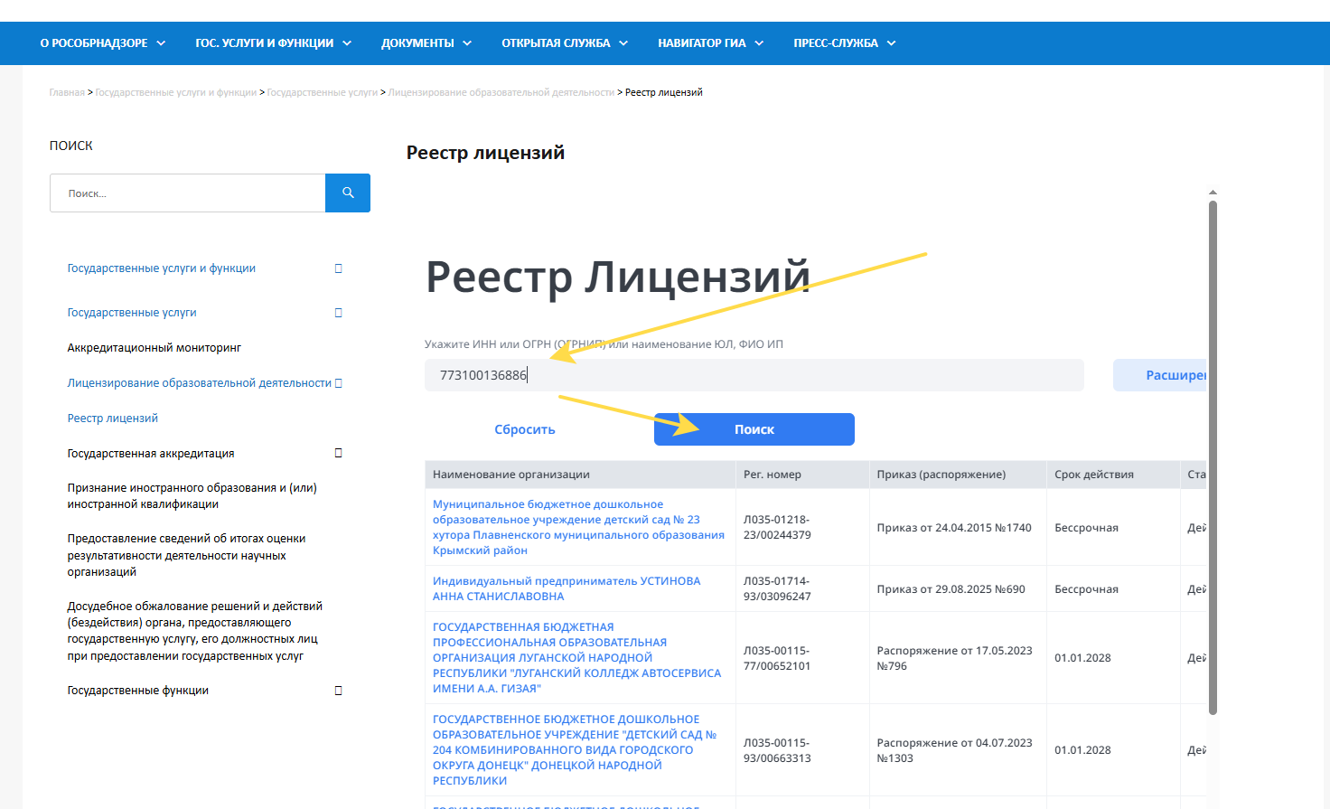Open 'Документы' top menu
This screenshot has width=1330, height=809.
tap(426, 43)
